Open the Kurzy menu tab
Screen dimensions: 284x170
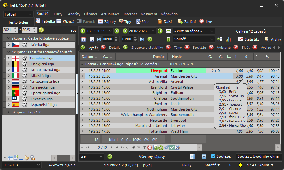coord(58,14)
